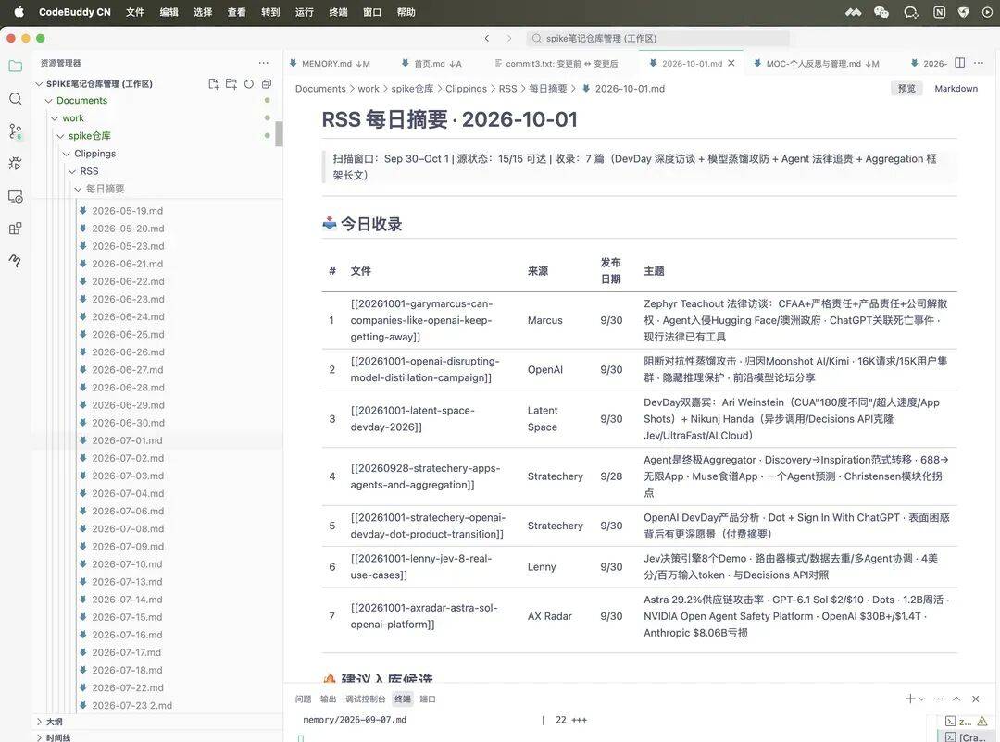Open the Explorer view in activity bar

click(x=16, y=67)
